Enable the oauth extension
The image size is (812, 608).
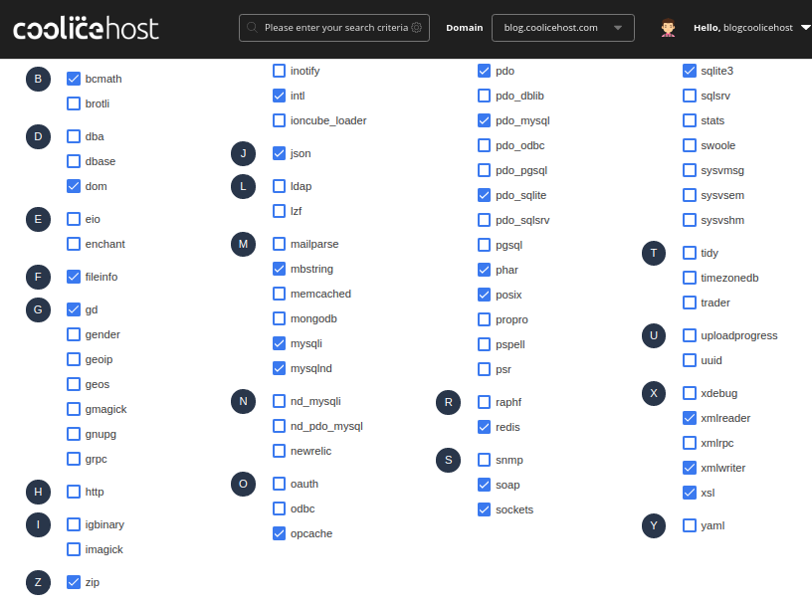pos(279,484)
